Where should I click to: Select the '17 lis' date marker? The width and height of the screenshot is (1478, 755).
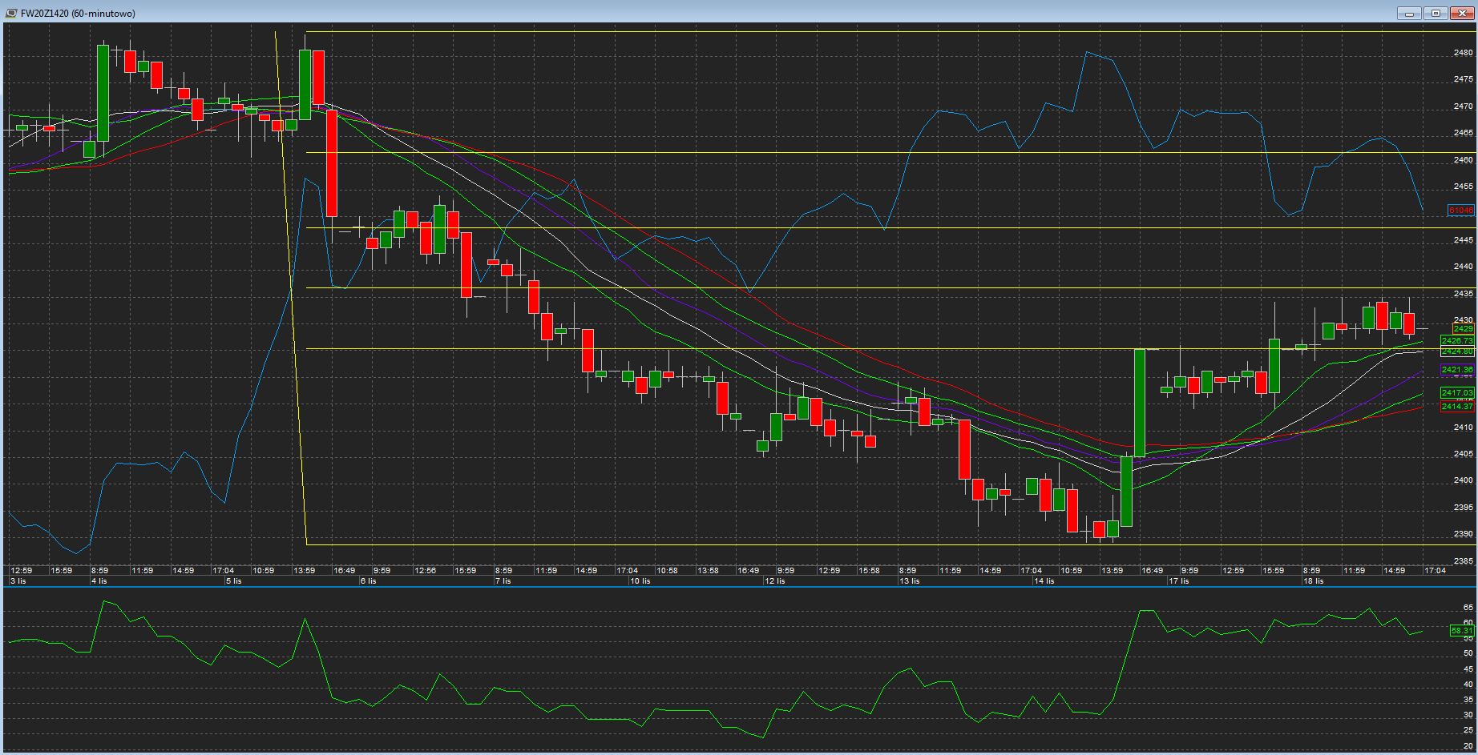coord(1178,581)
